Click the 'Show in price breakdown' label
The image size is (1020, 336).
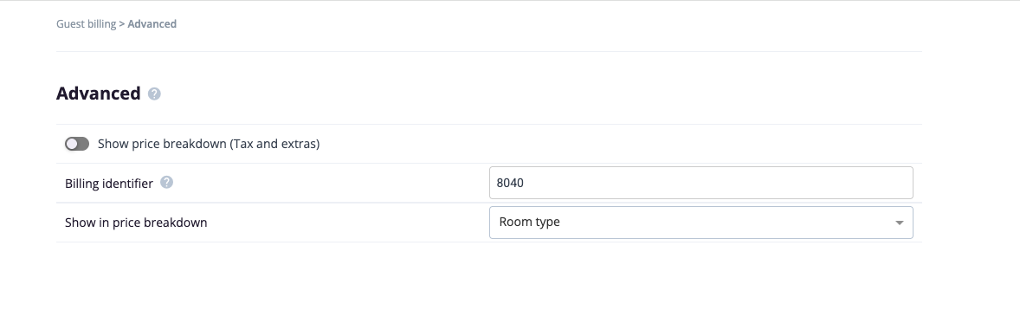pos(136,223)
